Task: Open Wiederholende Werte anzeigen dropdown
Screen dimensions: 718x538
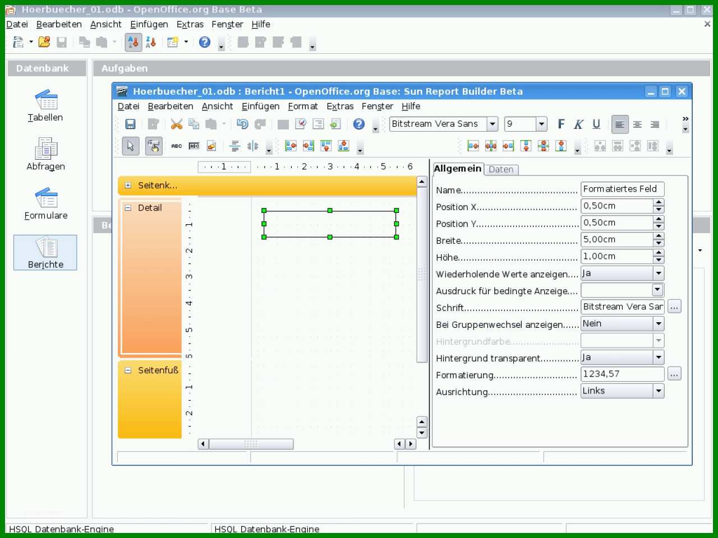Action: point(659,273)
